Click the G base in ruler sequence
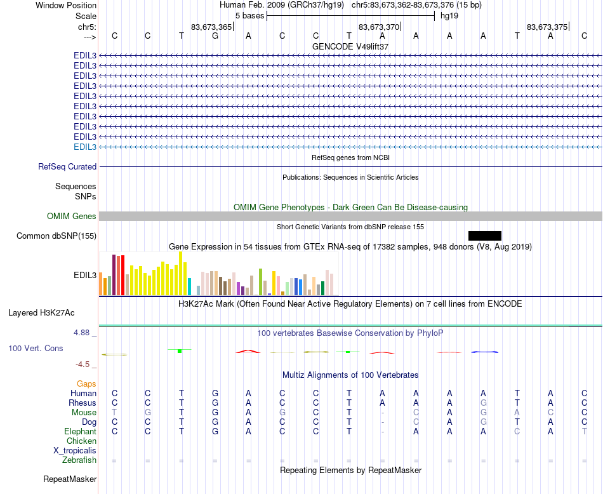This screenshot has width=603, height=494. 215,36
